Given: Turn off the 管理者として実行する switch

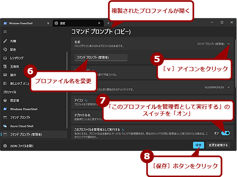Looking at the screenshot, I should tap(225, 133).
